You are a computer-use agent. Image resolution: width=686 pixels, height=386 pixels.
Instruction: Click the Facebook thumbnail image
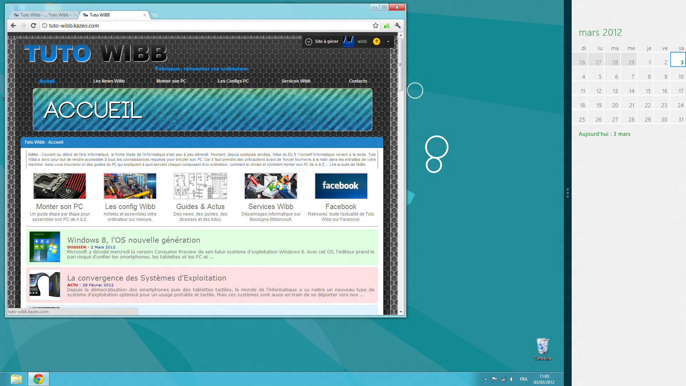point(341,186)
